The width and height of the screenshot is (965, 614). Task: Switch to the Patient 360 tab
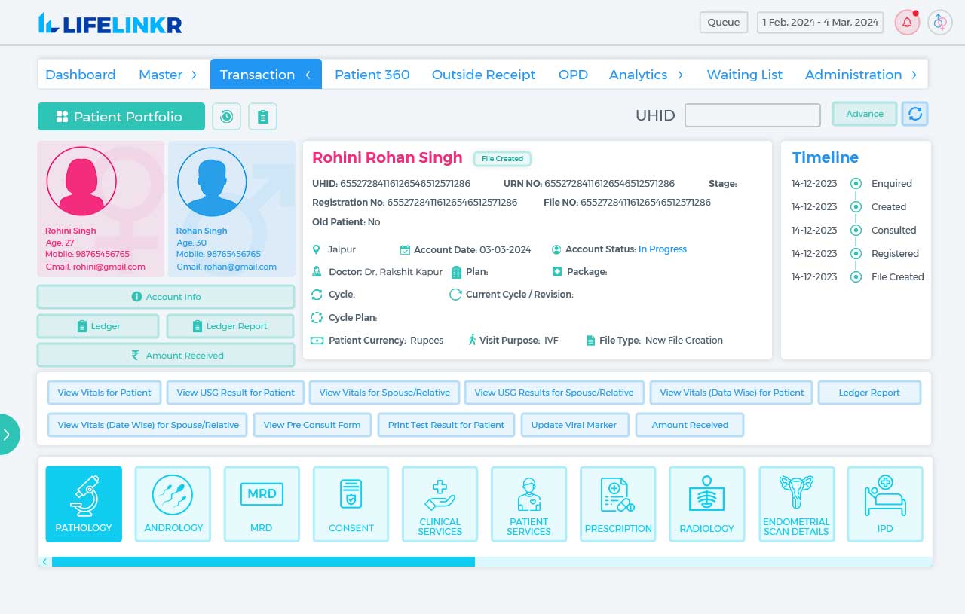tap(372, 75)
